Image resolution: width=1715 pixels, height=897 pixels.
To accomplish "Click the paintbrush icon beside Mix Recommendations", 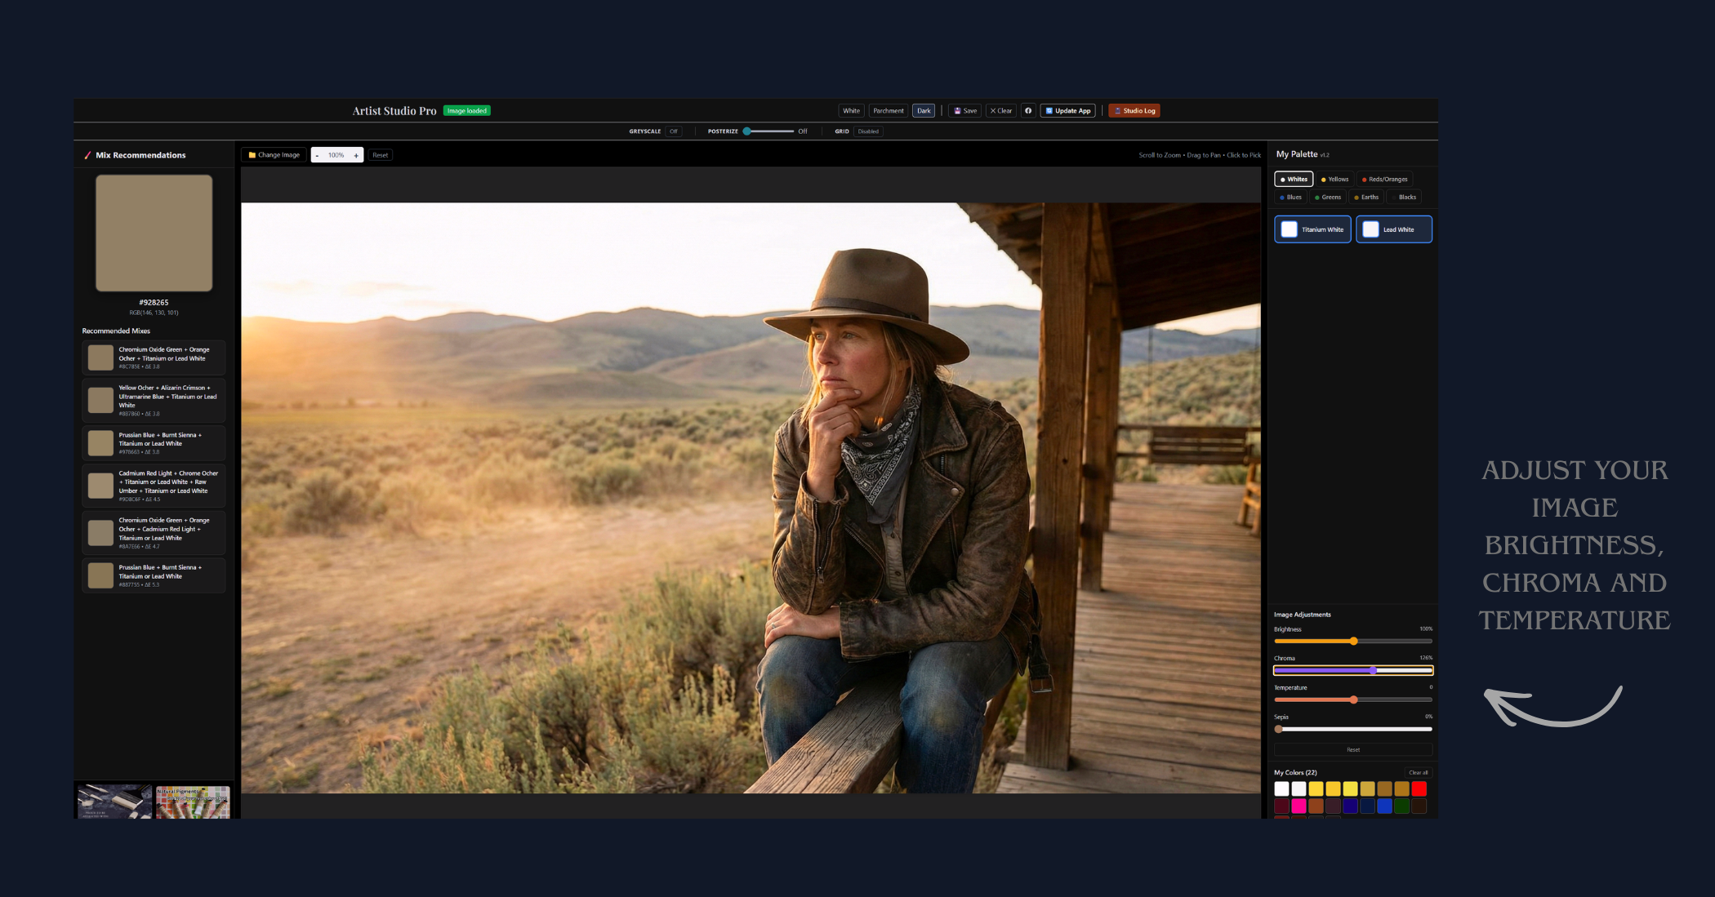I will tap(87, 154).
